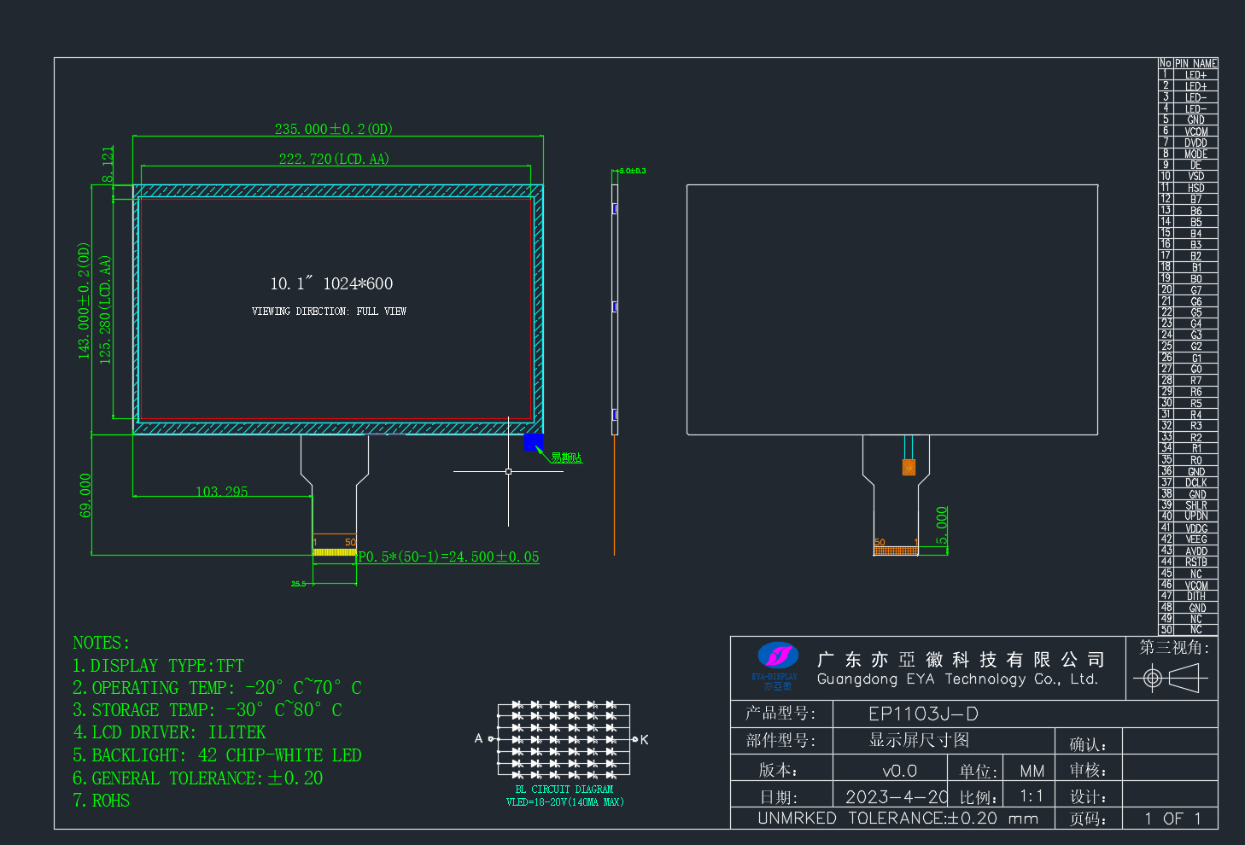
Task: Click the ROHS note line
Action: point(101,801)
